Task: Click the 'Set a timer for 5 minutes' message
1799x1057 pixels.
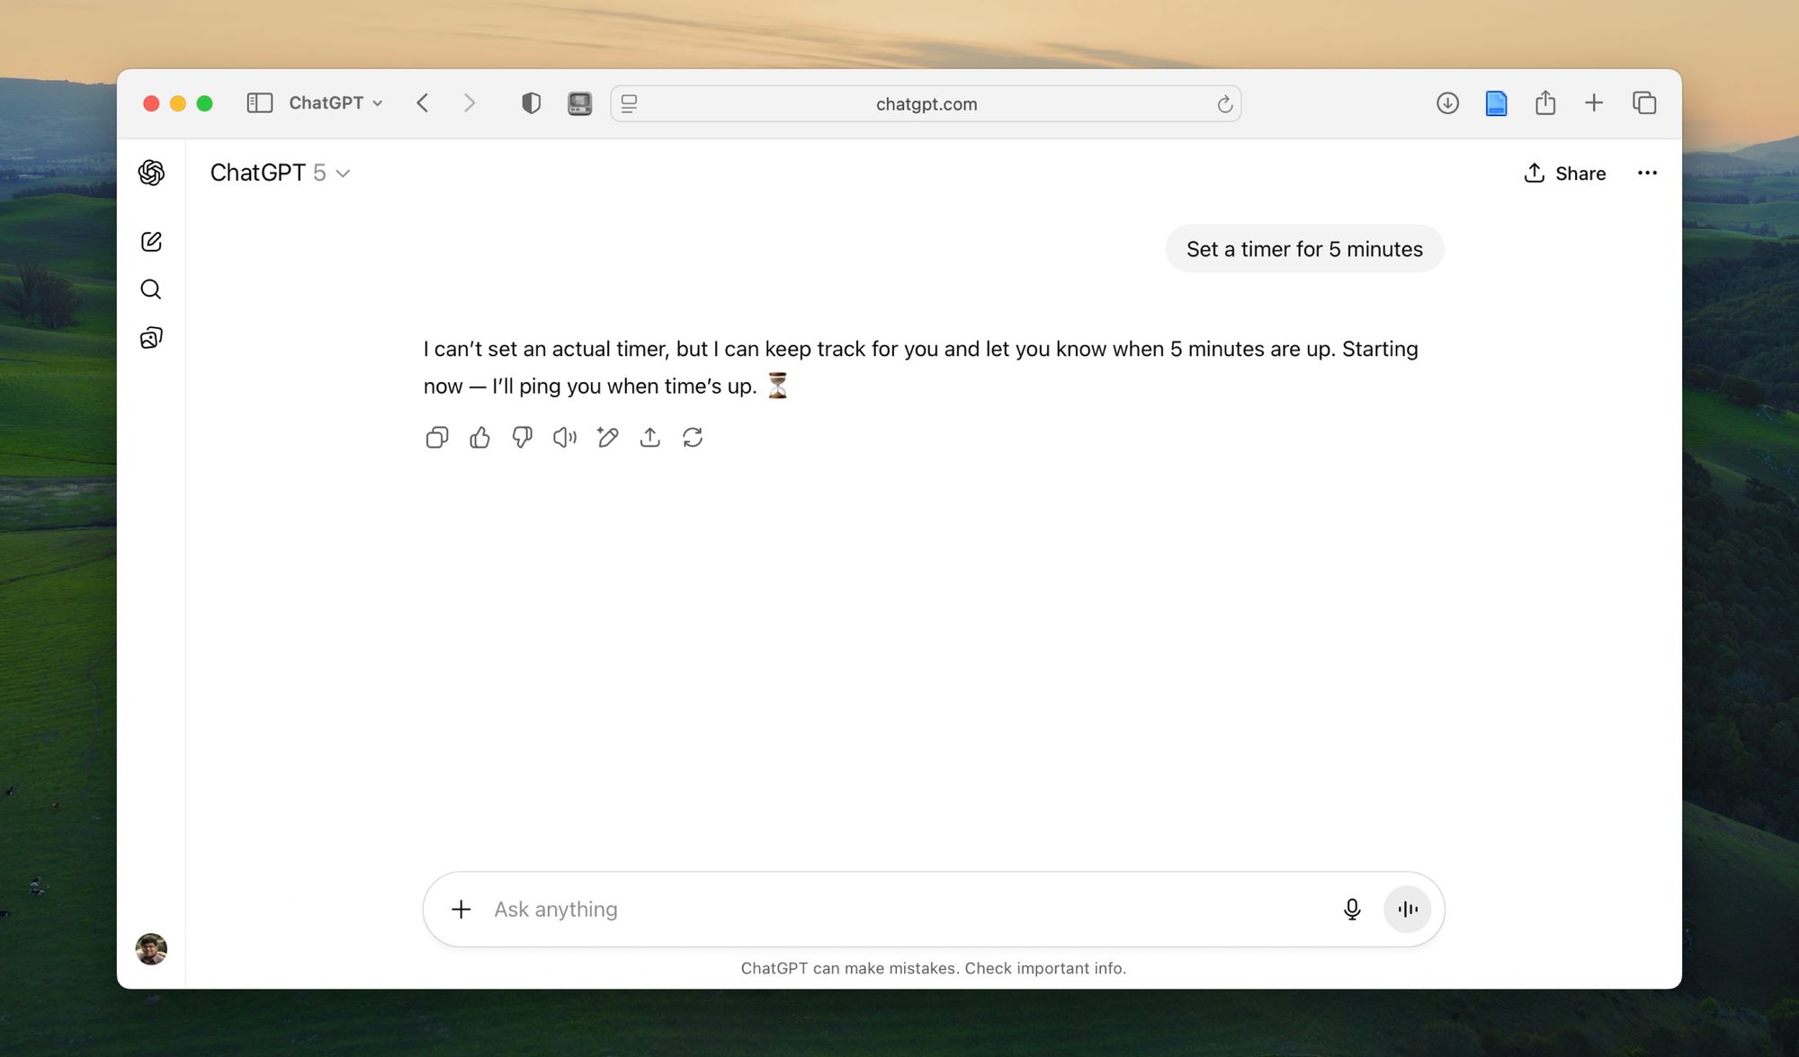Action: (1304, 249)
